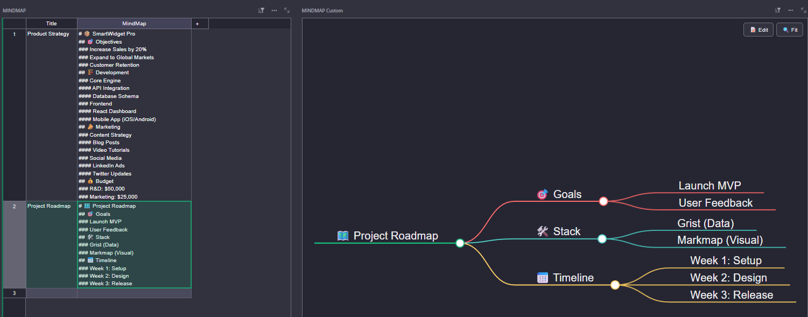The width and height of the screenshot is (808, 317).
Task: Add a new column with the plus button
Action: [197, 24]
